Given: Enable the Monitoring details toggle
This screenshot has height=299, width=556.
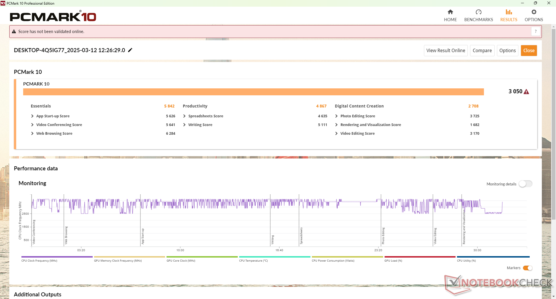Looking at the screenshot, I should pos(525,184).
